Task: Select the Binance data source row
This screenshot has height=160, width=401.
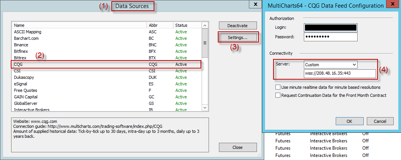Action: tap(107, 45)
